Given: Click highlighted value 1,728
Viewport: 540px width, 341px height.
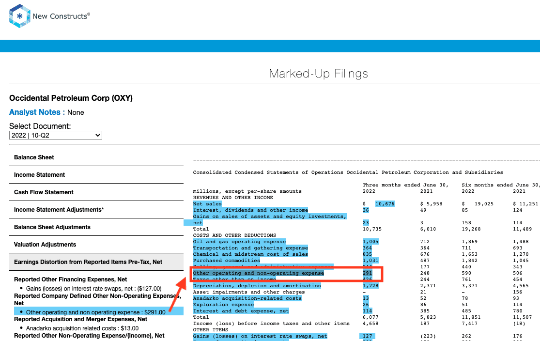Looking at the screenshot, I should [370, 286].
